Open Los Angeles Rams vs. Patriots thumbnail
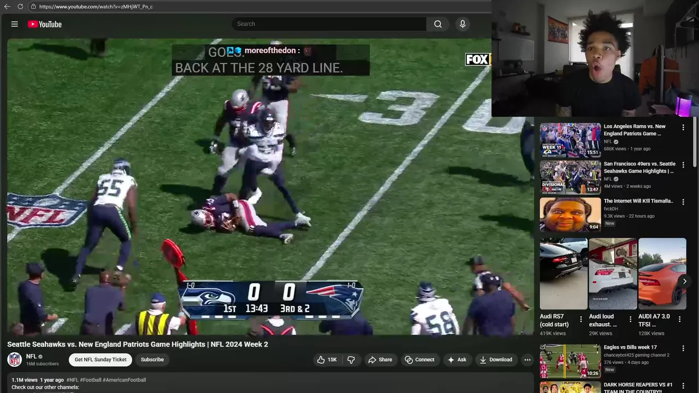Screen dimensions: 699x393 (570, 140)
